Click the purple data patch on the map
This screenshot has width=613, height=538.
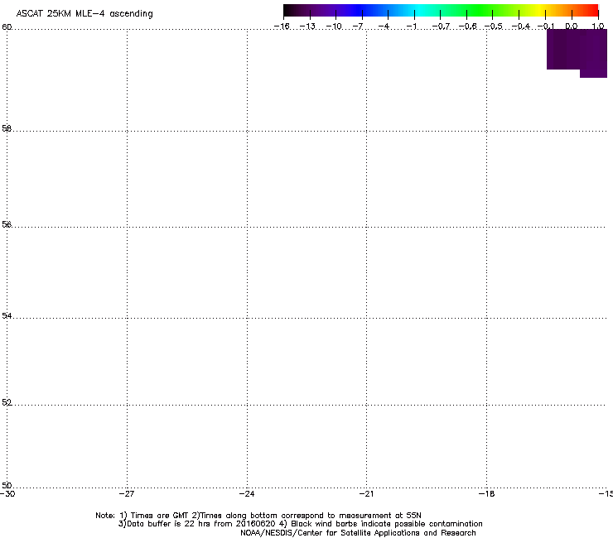tap(577, 51)
